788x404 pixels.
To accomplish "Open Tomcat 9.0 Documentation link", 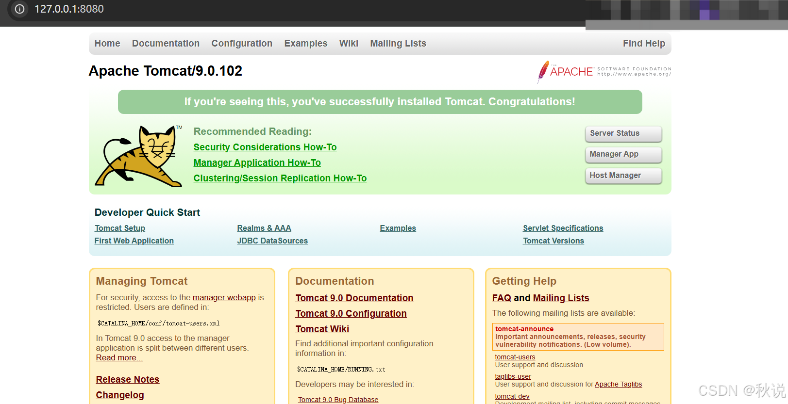I will coord(354,298).
